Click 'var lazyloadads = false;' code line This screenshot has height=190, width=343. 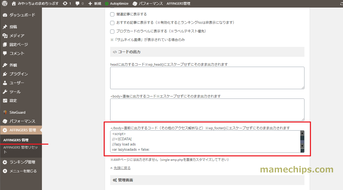tap(130, 149)
